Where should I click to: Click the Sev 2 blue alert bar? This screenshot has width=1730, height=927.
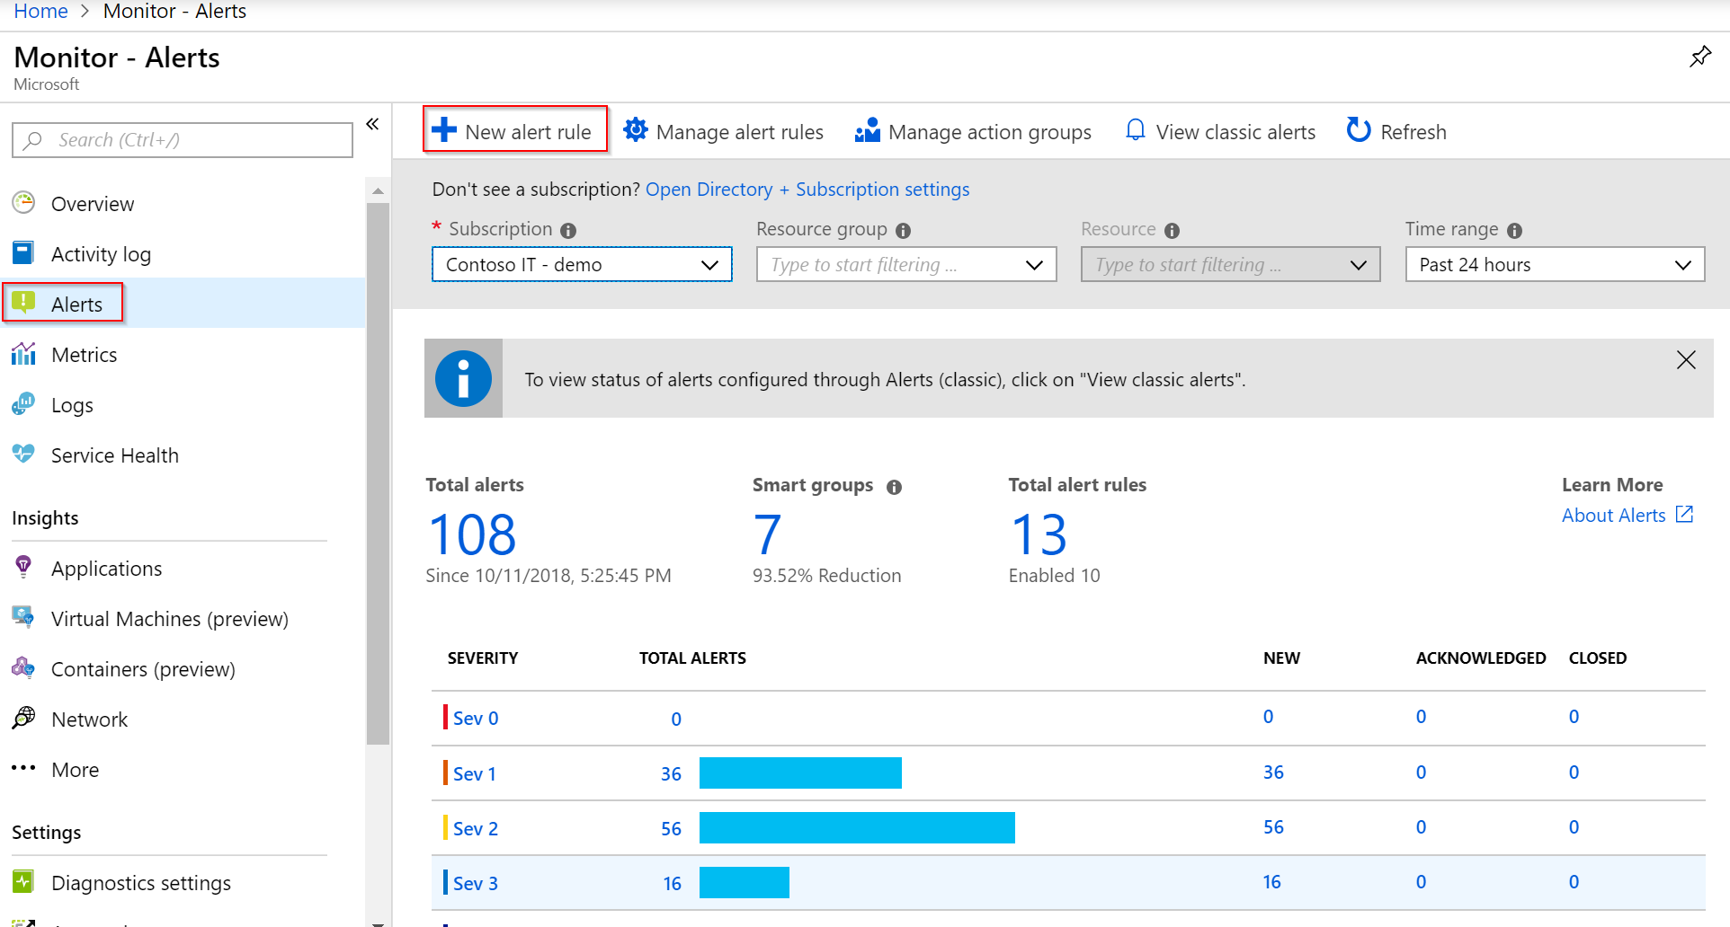pyautogui.click(x=857, y=827)
